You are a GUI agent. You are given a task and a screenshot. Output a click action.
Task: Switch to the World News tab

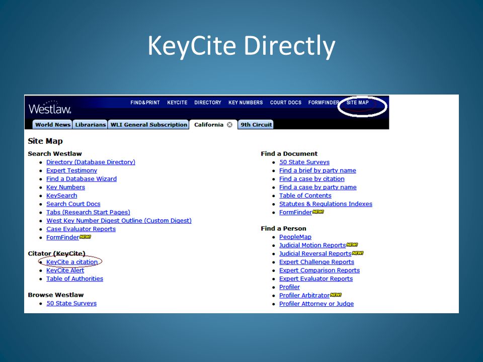[x=52, y=125]
